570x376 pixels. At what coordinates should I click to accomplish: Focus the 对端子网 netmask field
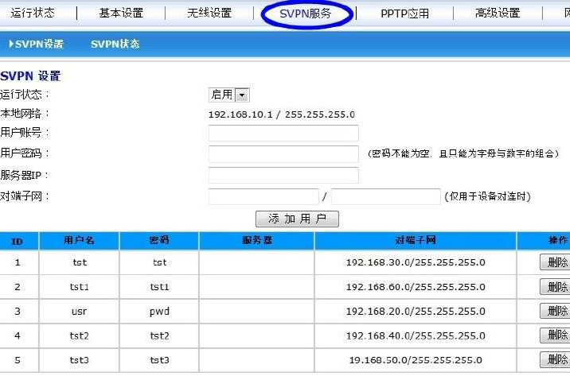pos(386,196)
